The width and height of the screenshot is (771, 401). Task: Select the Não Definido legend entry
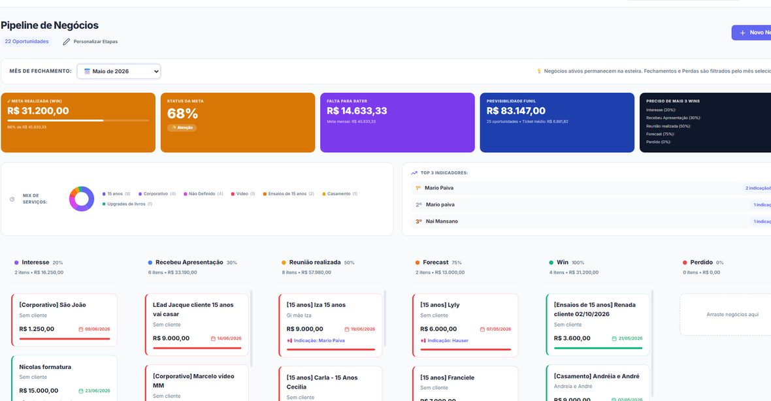[x=203, y=194]
